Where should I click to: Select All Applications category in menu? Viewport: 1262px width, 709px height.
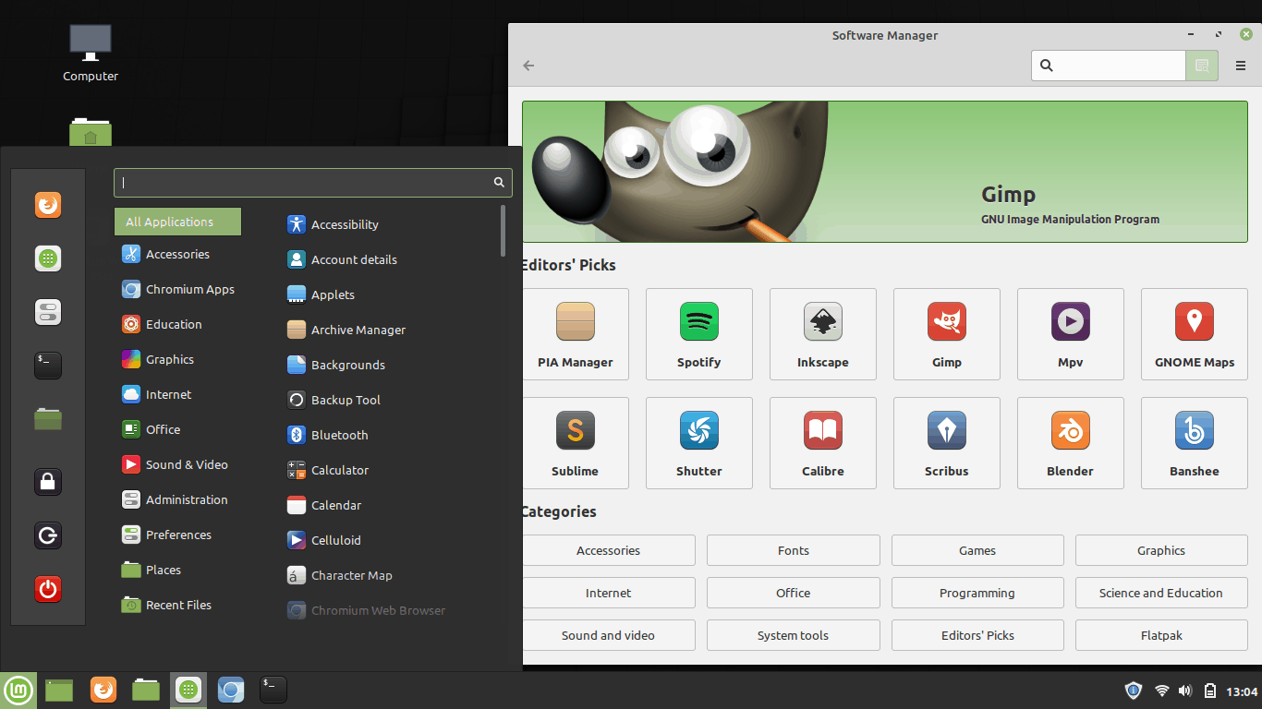pos(177,222)
